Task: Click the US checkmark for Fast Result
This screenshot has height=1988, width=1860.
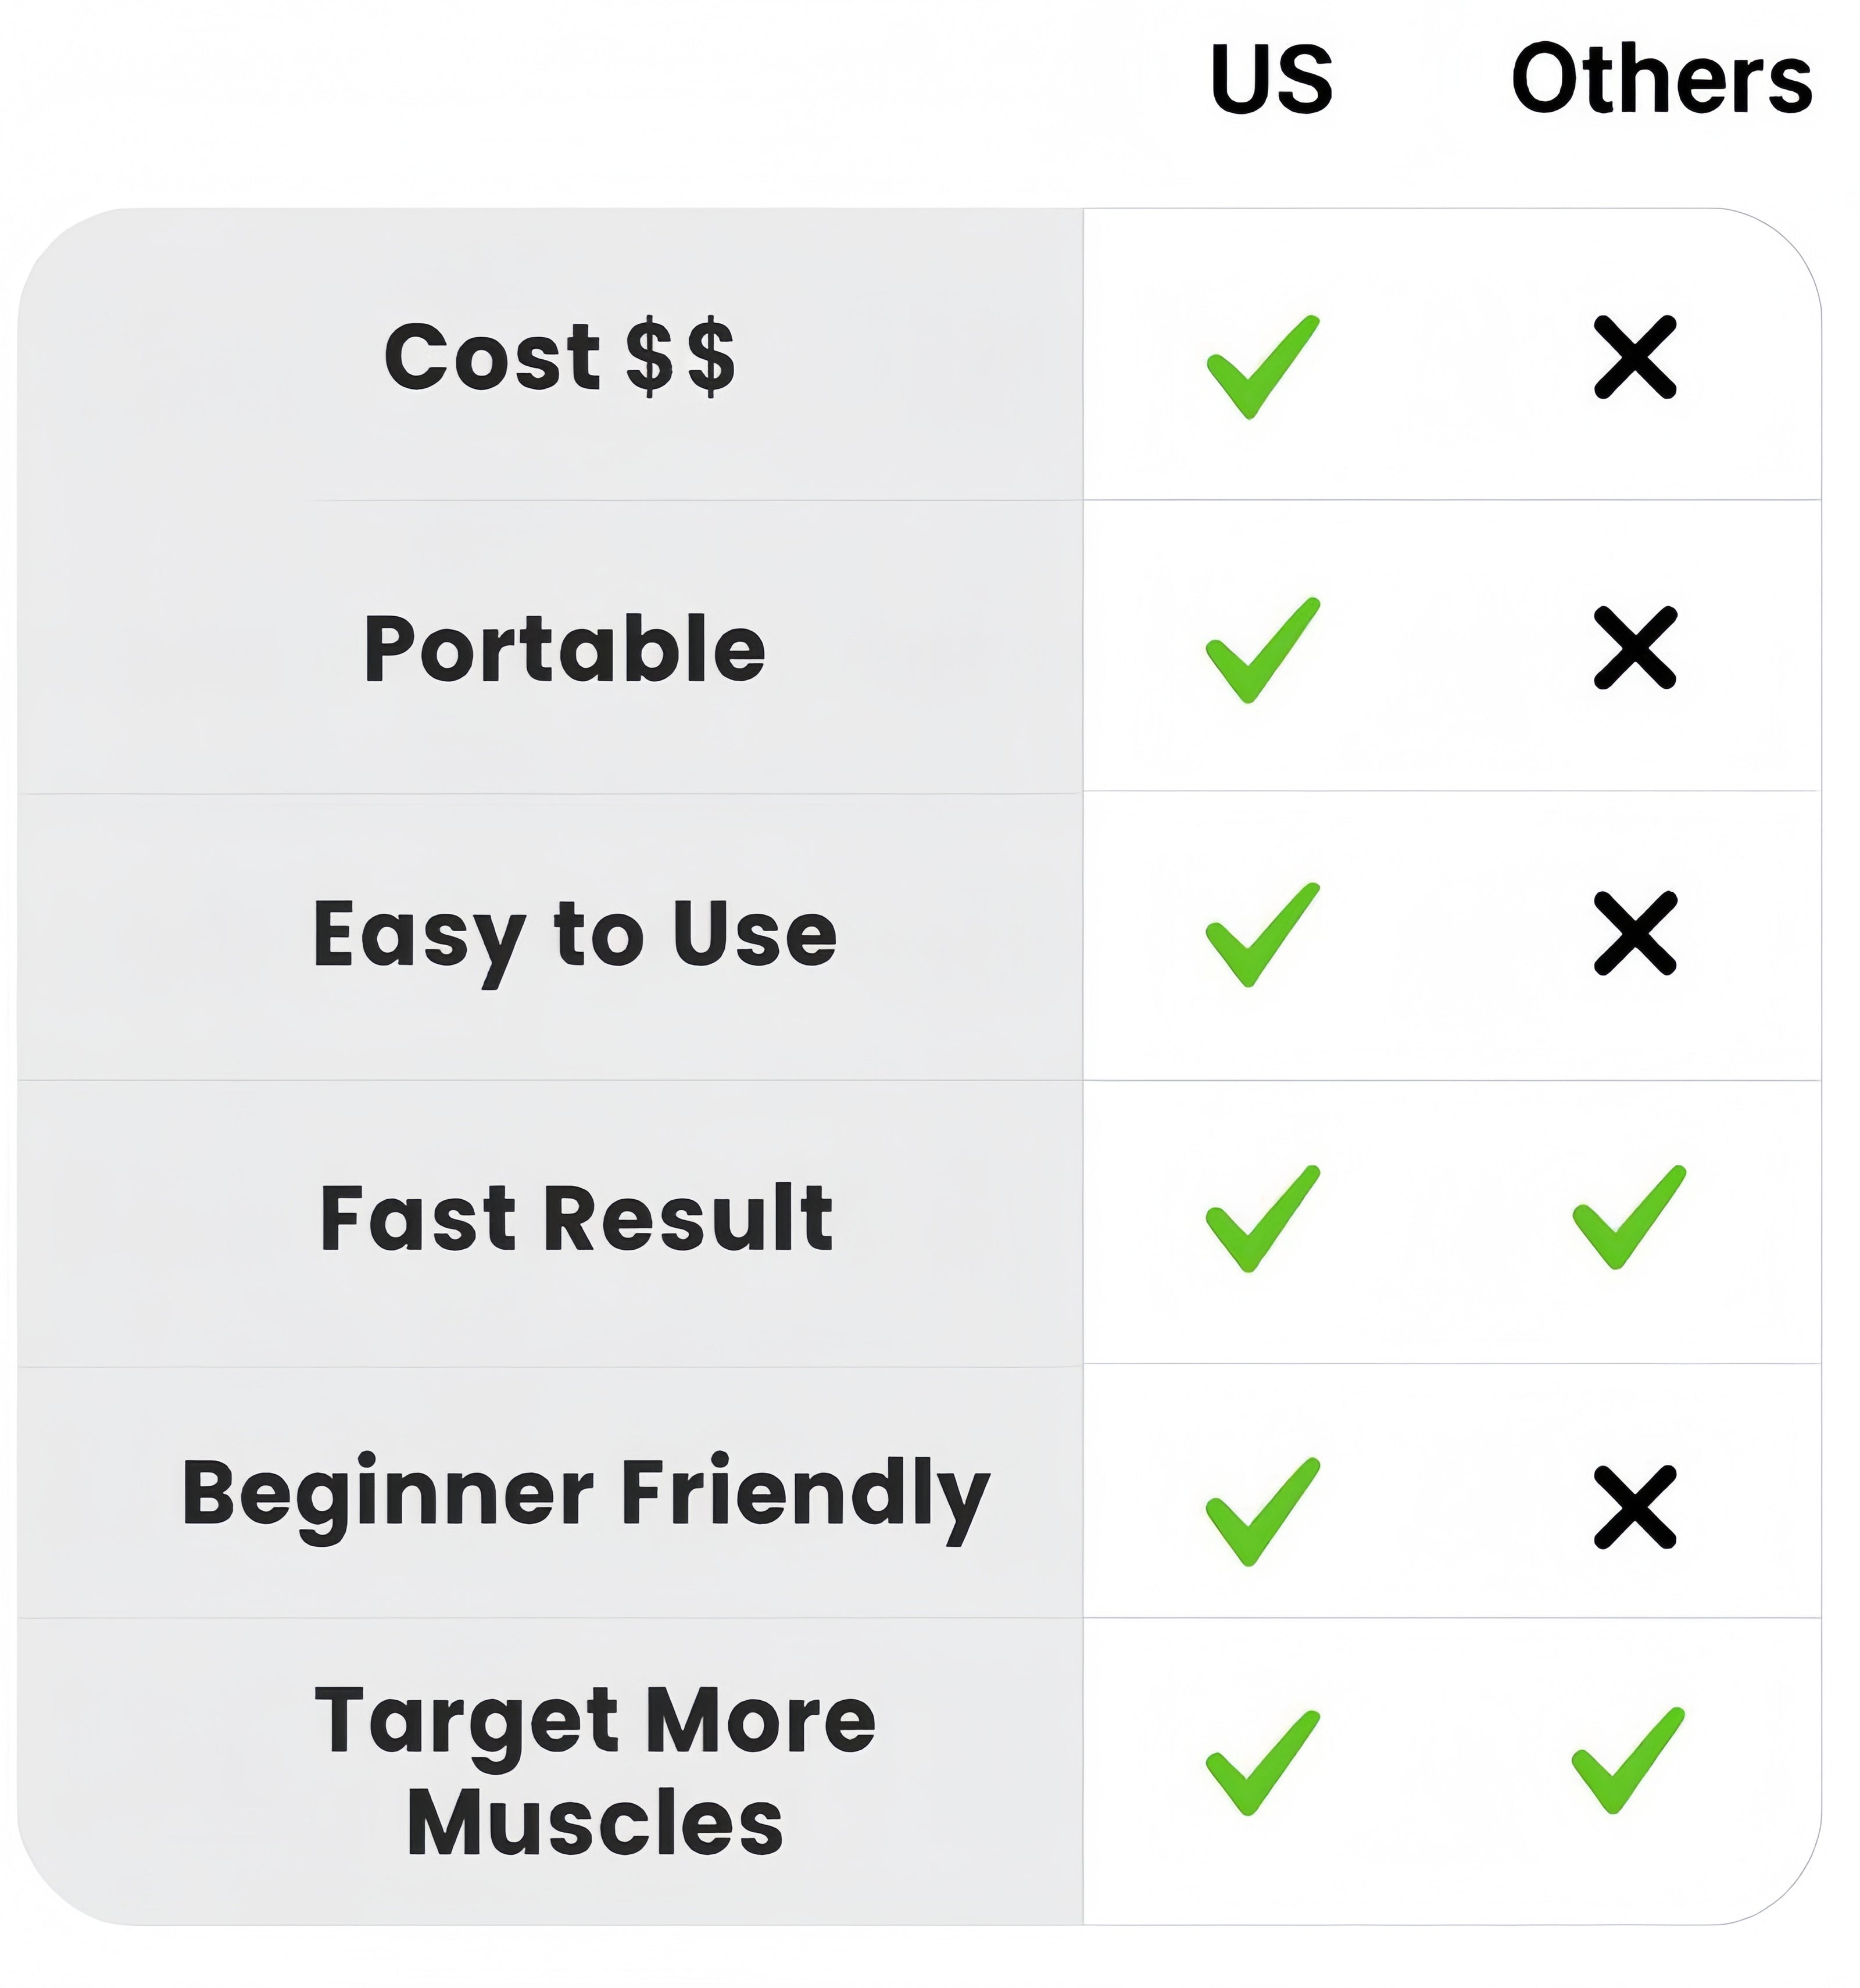Action: (1262, 1218)
